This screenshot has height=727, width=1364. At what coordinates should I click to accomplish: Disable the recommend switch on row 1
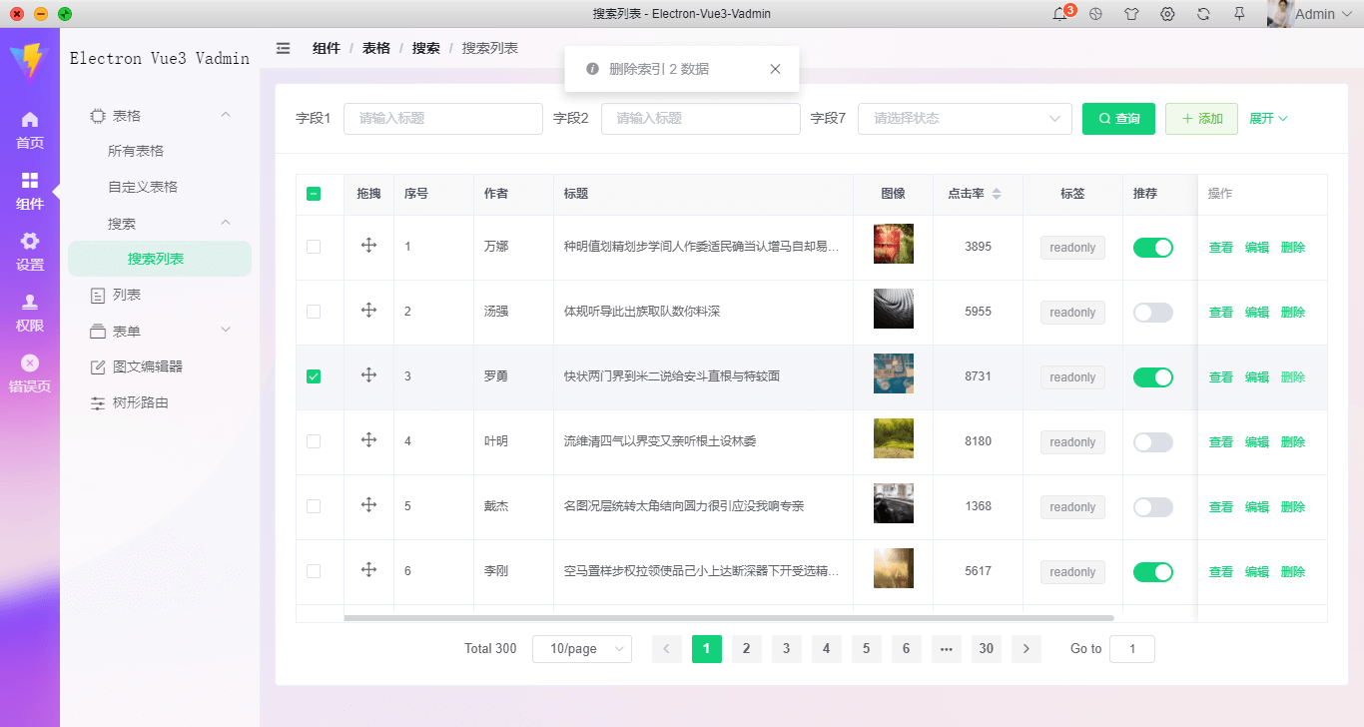[x=1153, y=246]
